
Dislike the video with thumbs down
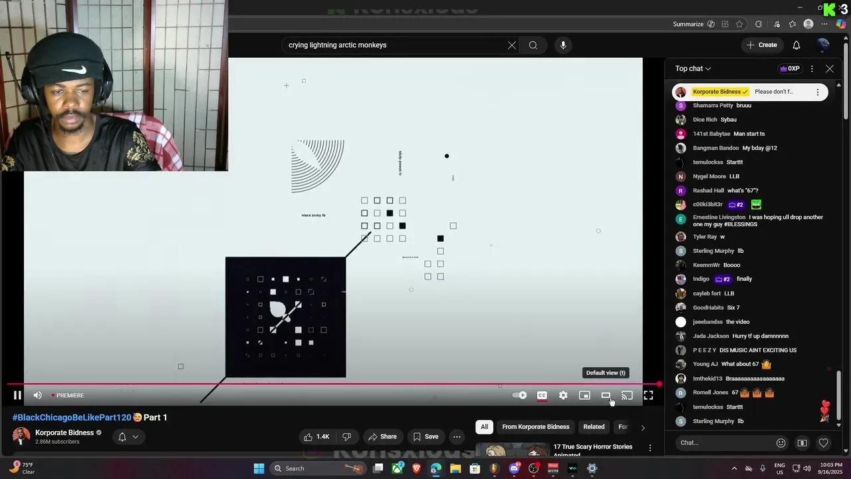point(346,436)
